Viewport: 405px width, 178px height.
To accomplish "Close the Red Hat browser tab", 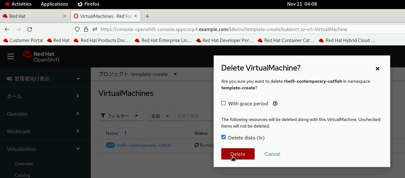I will pyautogui.click(x=65, y=16).
